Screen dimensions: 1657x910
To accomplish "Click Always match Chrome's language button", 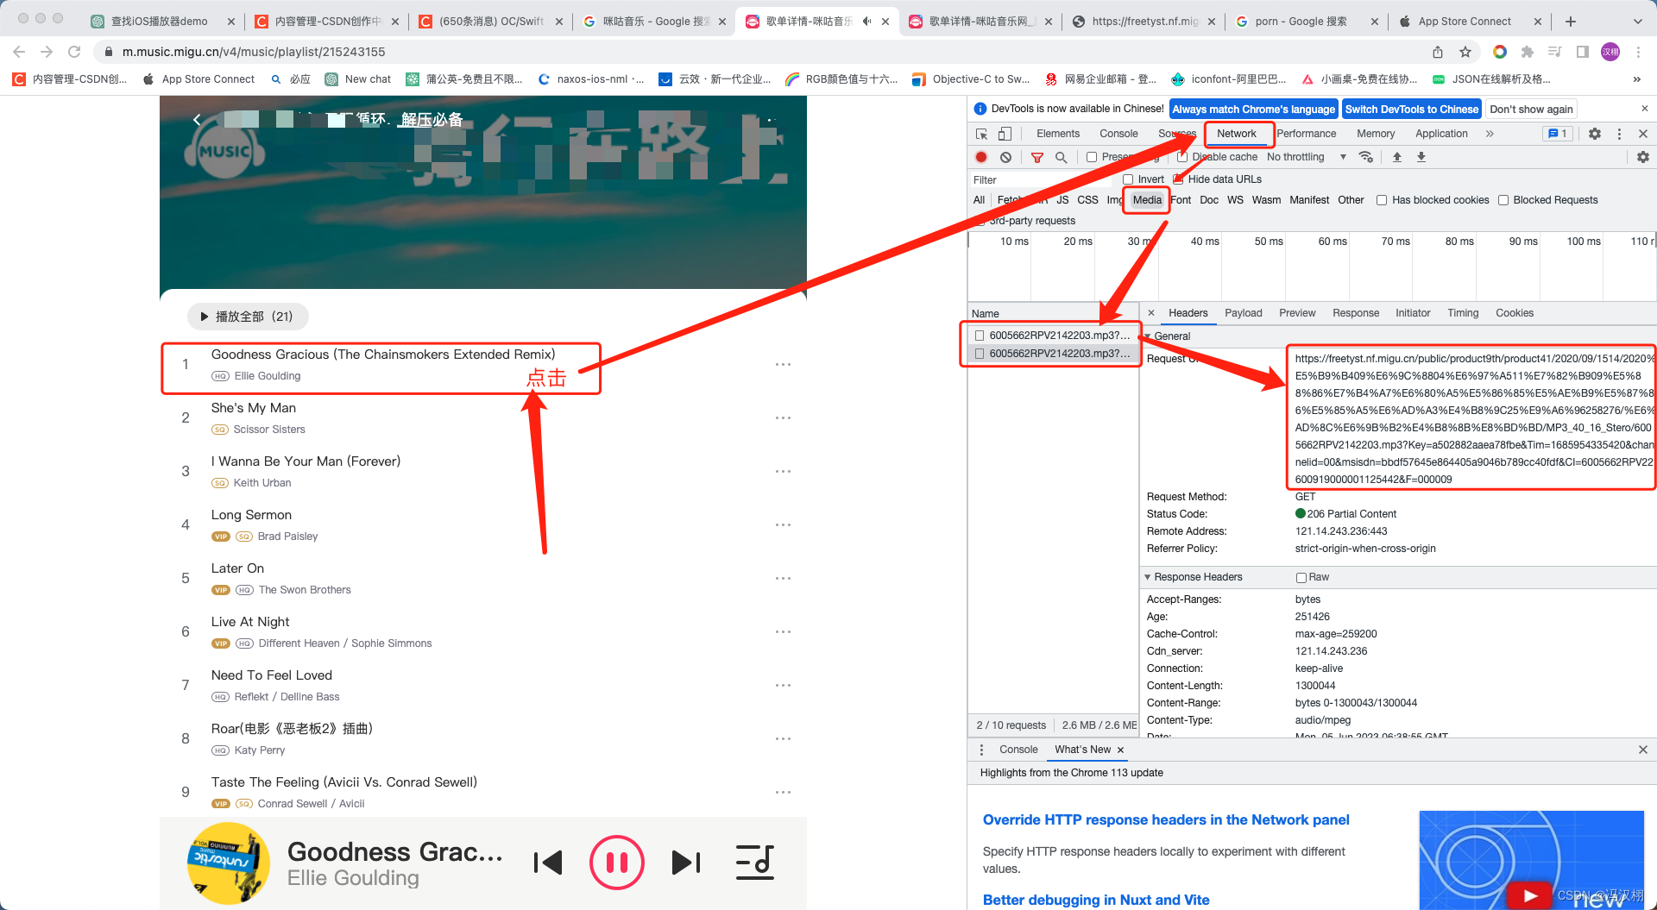I will point(1253,109).
